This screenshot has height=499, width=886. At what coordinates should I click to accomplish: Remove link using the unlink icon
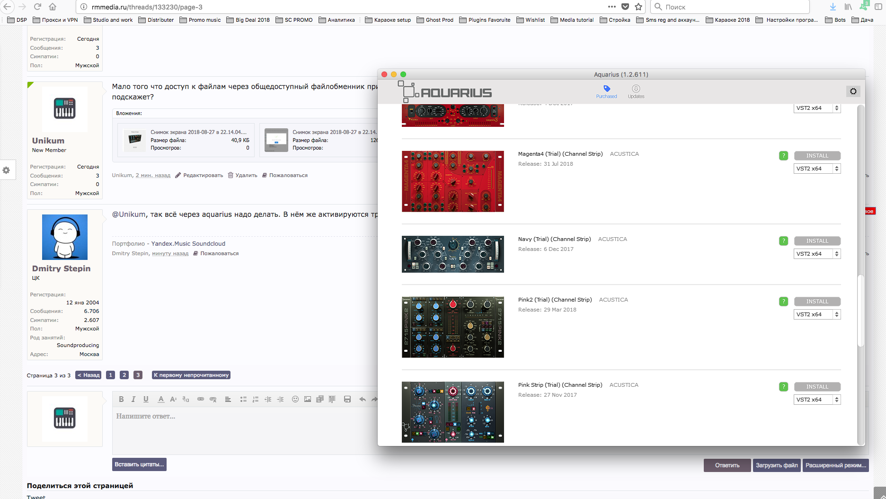(x=213, y=399)
